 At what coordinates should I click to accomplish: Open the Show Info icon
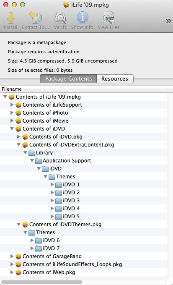click(x=83, y=18)
